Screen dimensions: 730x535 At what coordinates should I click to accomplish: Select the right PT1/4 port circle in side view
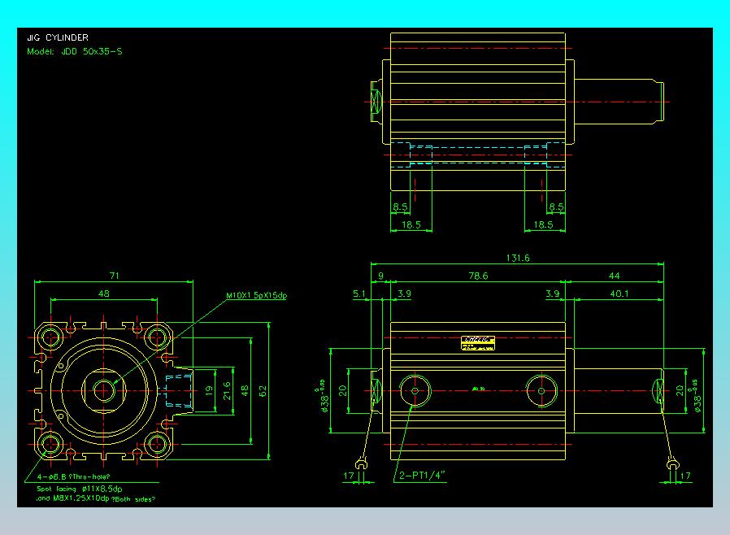(x=541, y=390)
